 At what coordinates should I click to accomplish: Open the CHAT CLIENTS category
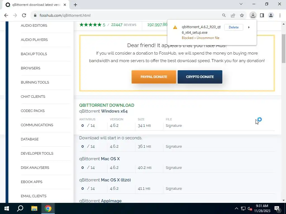pyautogui.click(x=33, y=96)
